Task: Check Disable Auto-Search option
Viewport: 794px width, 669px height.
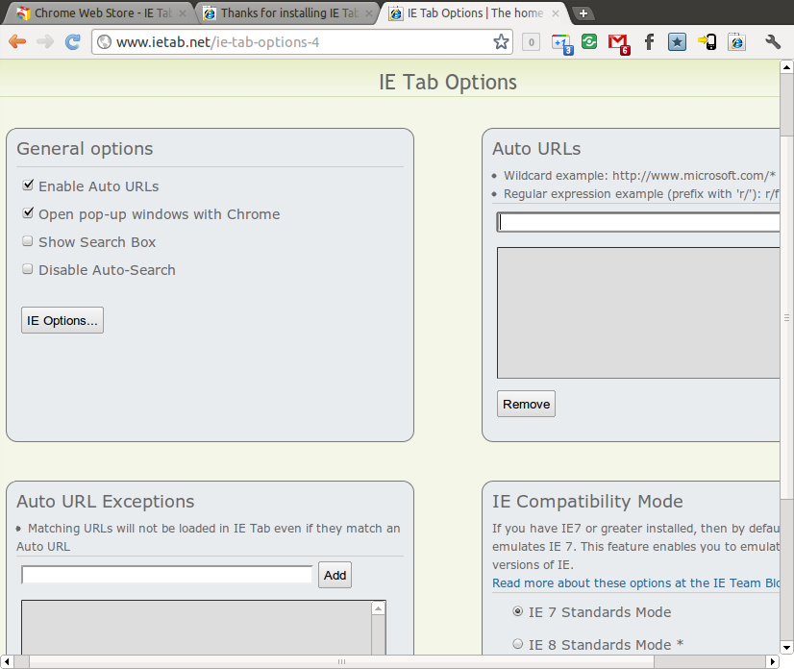Action: (x=27, y=269)
